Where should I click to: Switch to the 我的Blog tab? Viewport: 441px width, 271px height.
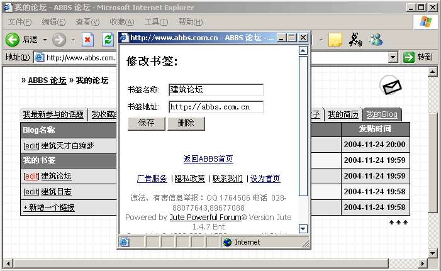click(382, 114)
